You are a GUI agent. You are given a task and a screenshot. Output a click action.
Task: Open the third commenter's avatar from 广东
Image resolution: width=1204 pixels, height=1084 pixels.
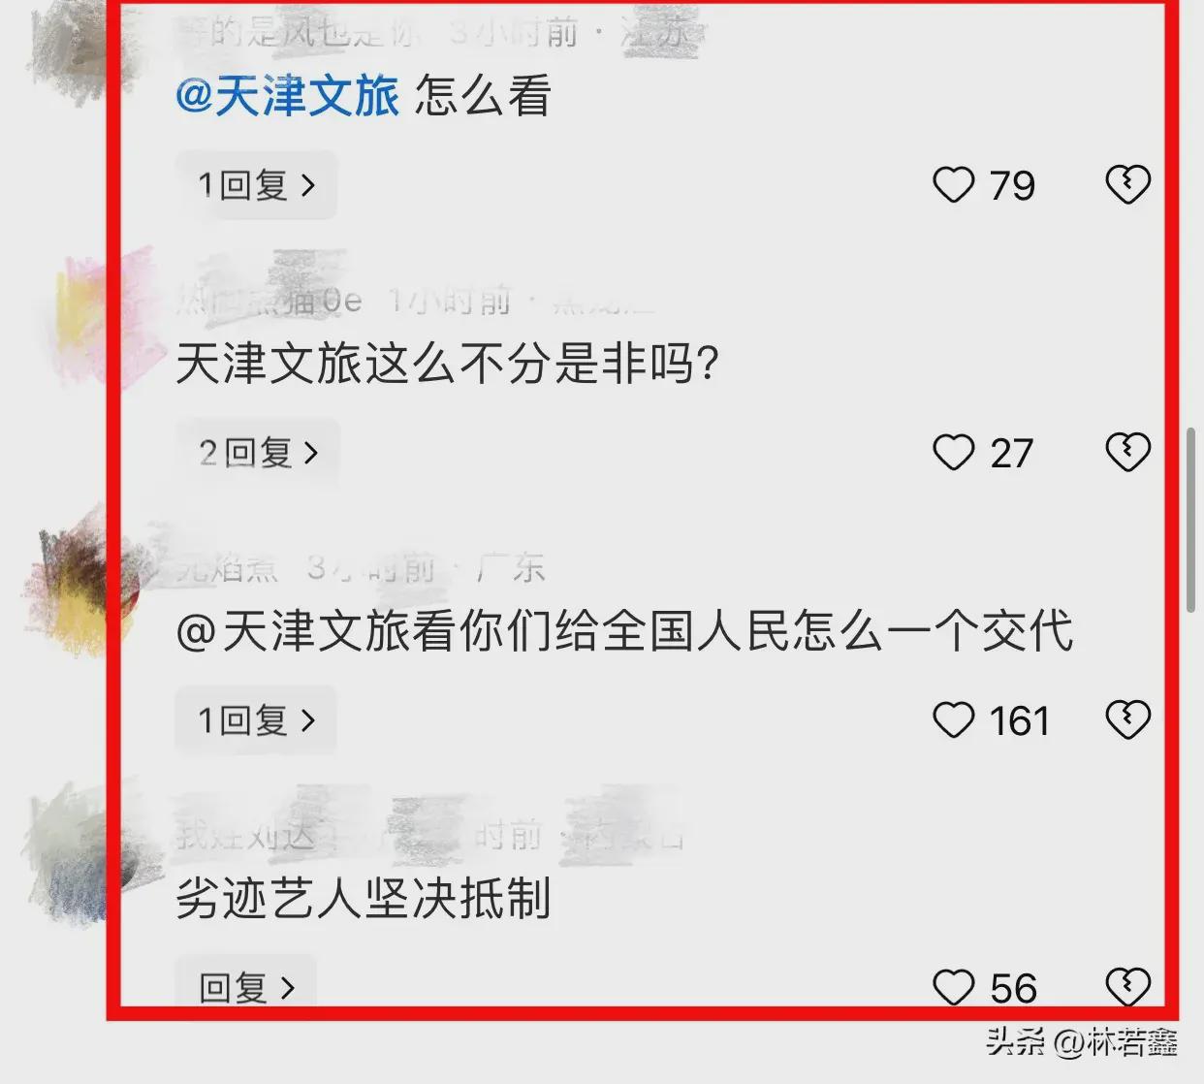click(x=82, y=582)
